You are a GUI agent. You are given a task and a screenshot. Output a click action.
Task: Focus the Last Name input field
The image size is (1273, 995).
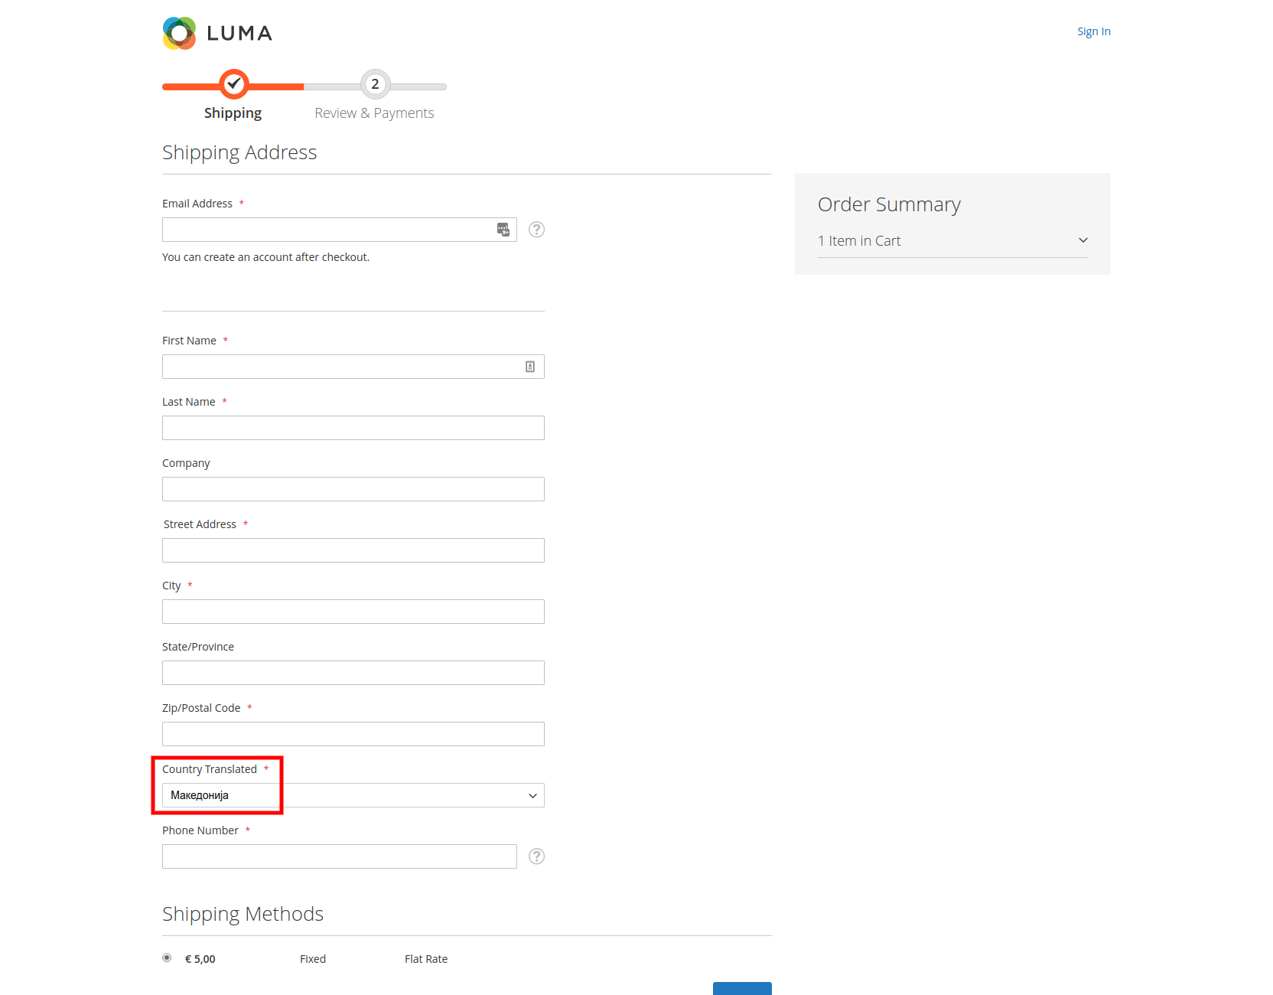pyautogui.click(x=353, y=427)
